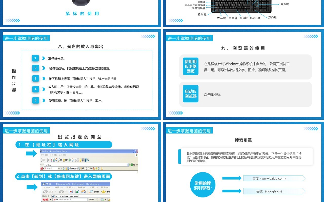Click step 5 badge beside 使用完毕

(x=35, y=100)
